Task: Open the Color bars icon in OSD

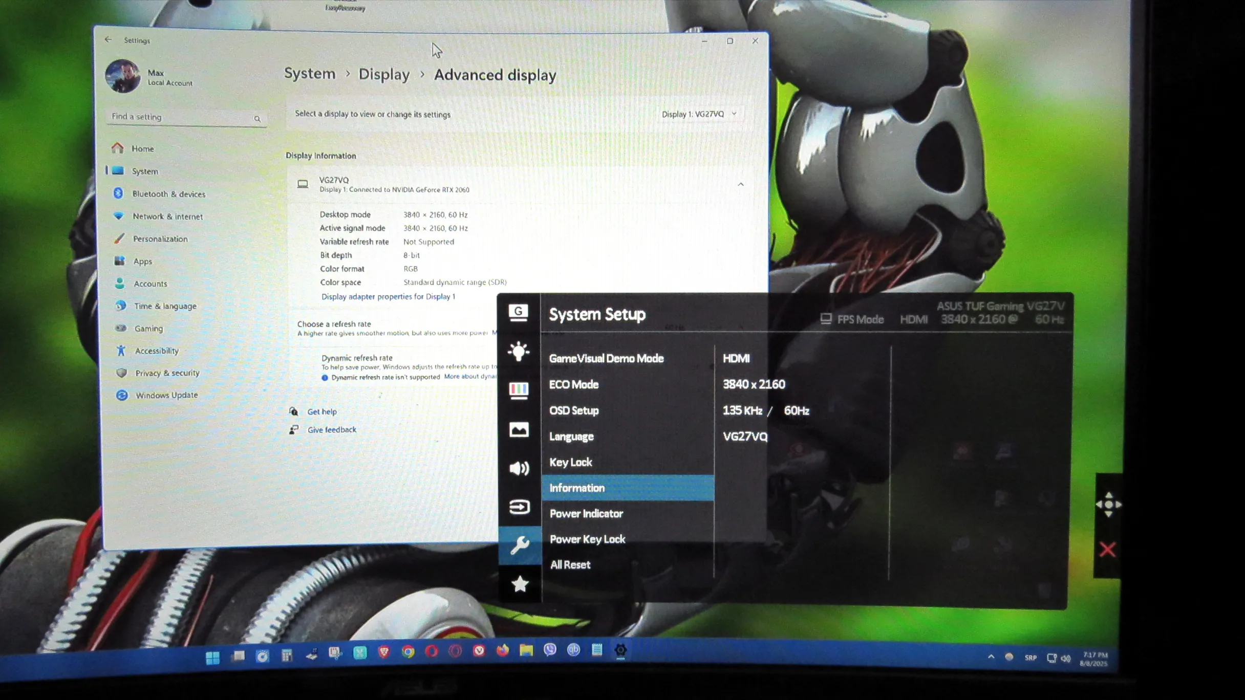Action: [519, 390]
